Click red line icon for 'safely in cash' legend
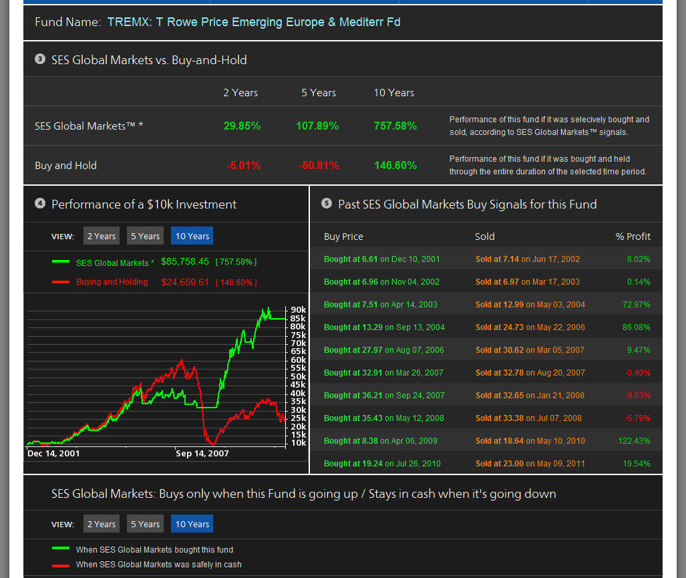 click(60, 565)
